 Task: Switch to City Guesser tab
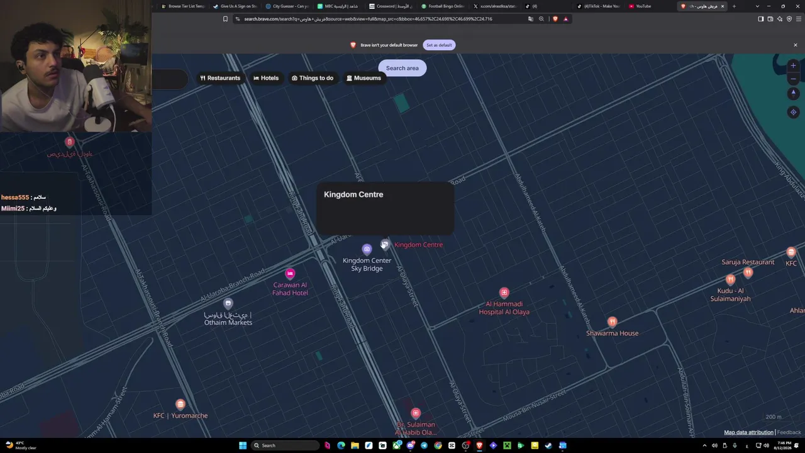[x=287, y=6]
